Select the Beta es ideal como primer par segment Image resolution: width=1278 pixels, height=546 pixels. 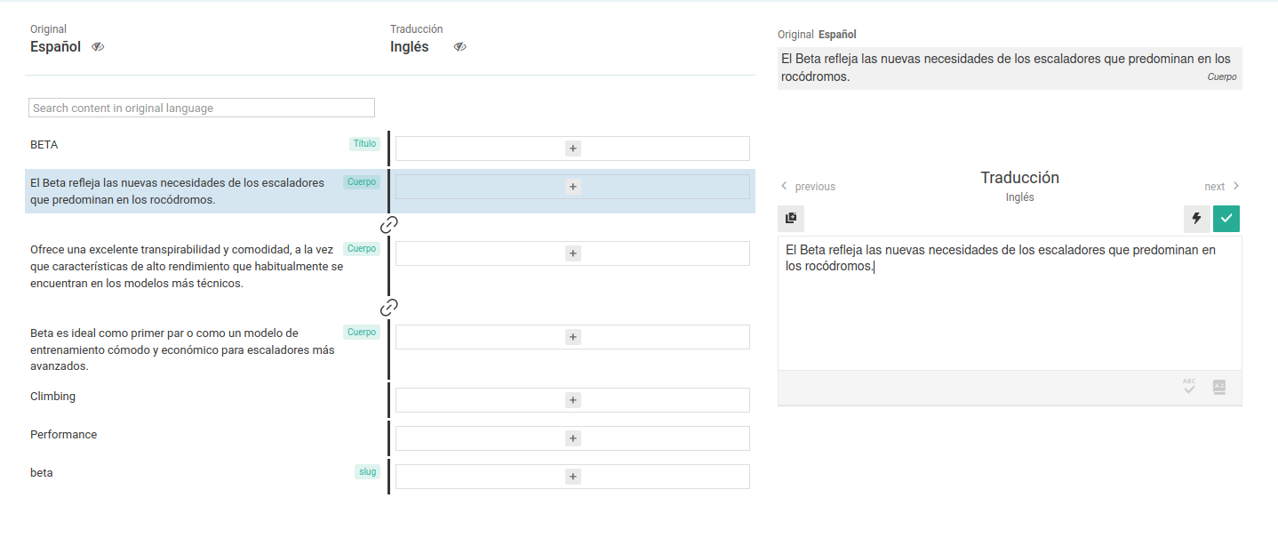coord(182,349)
